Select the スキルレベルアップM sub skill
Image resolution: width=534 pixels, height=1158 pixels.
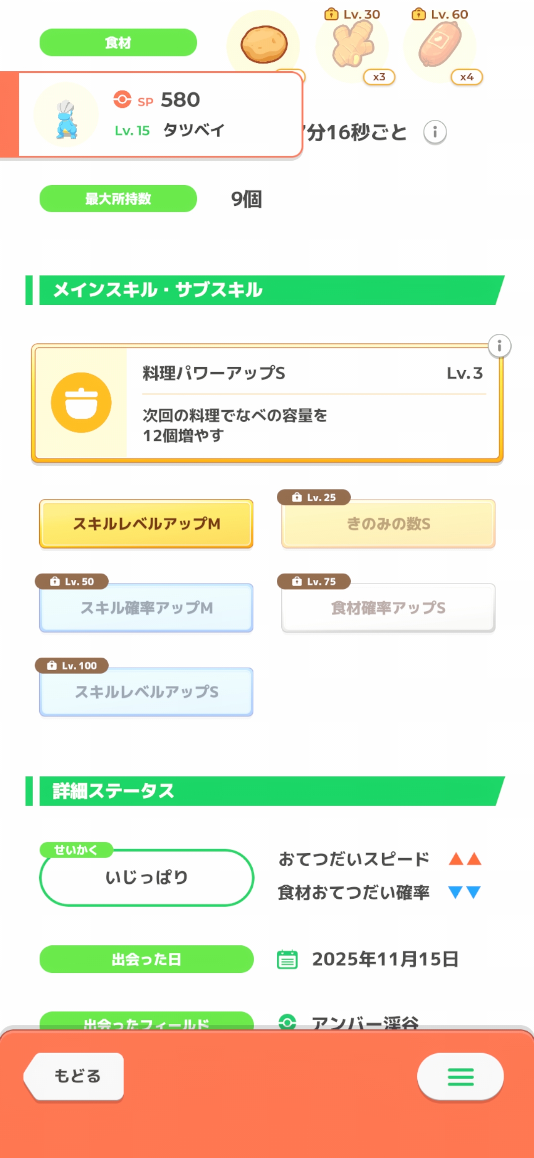coord(146,524)
